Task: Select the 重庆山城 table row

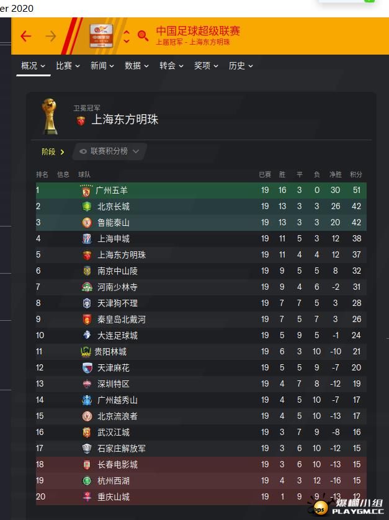Action: coord(201,497)
